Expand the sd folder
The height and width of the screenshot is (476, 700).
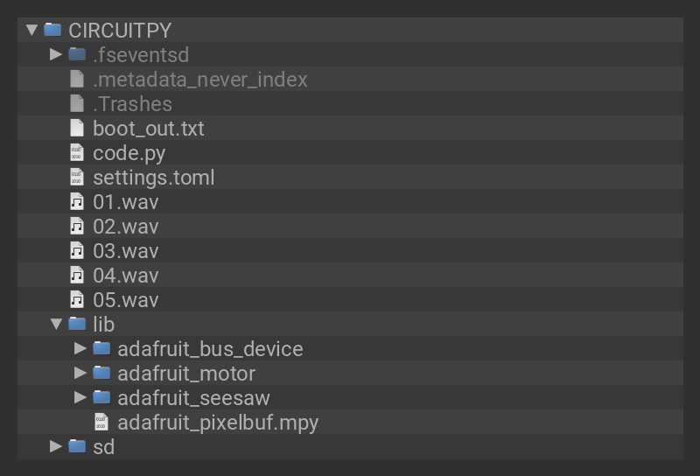coord(56,446)
